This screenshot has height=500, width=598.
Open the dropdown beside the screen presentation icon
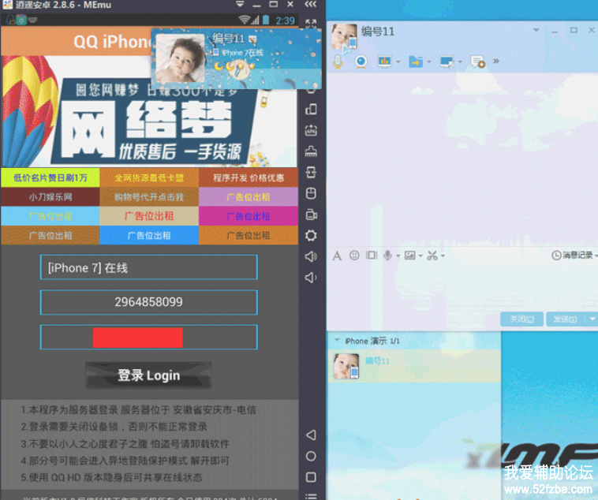(398, 62)
